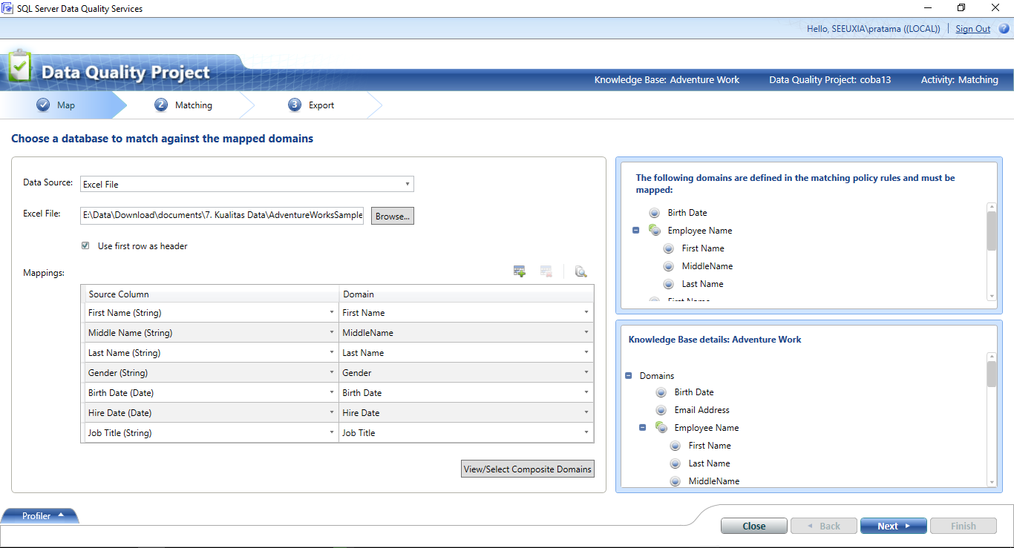Open the Gender domain dropdown in mappings
The height and width of the screenshot is (548, 1014).
click(586, 372)
